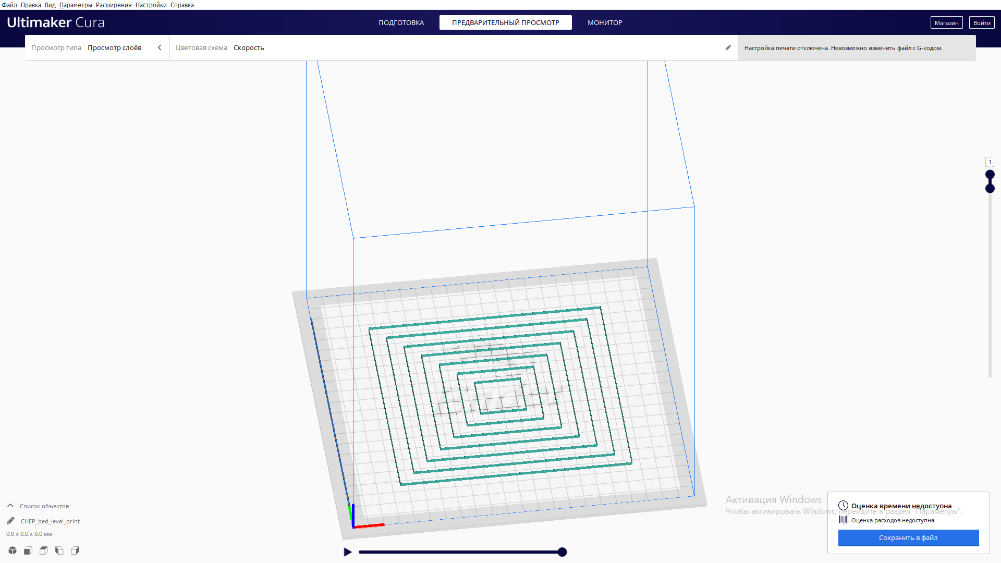This screenshot has height=563, width=1001.
Task: Open the Цветовая схема Скорость dropdown
Action: (x=249, y=47)
